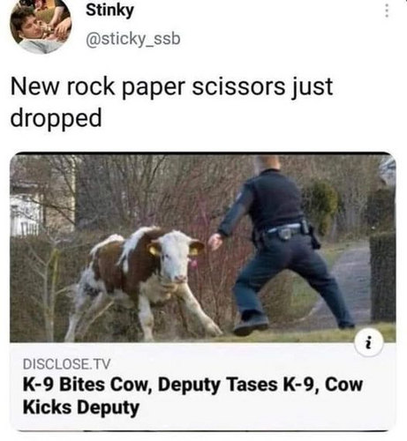Click the display name Stinky
This screenshot has width=407, height=441.
click(x=109, y=11)
